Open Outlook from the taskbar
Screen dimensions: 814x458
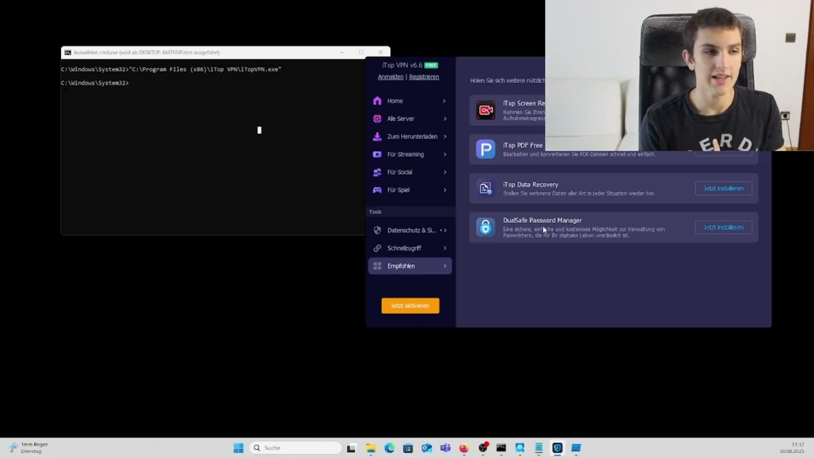427,448
